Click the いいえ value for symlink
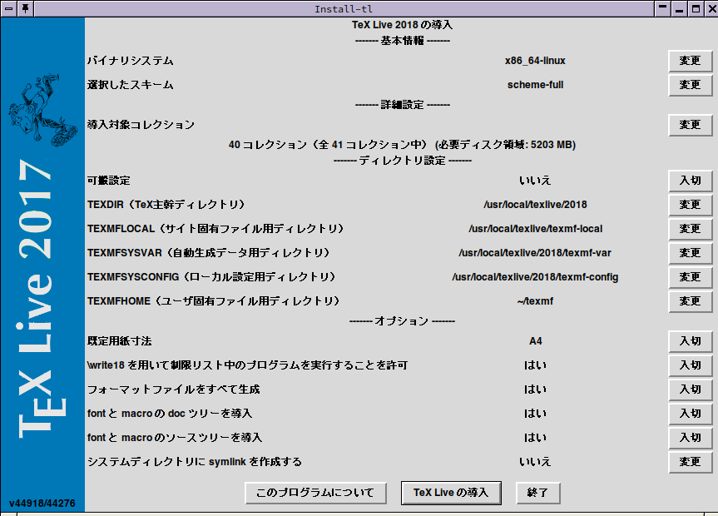 click(x=535, y=461)
